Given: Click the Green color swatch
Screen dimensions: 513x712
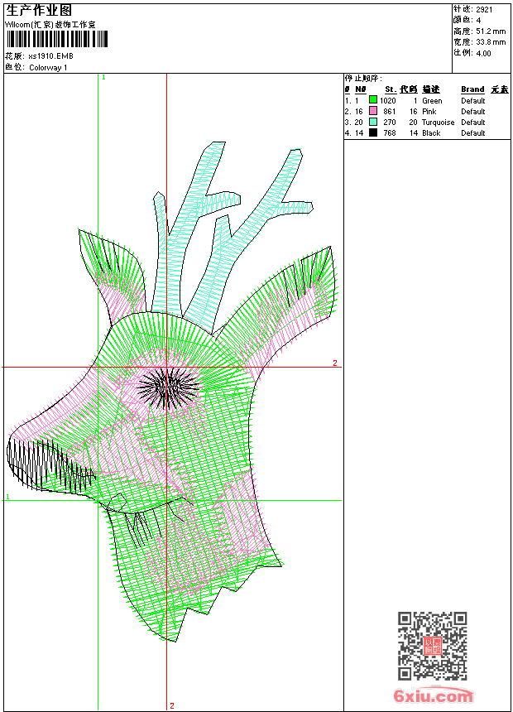Looking at the screenshot, I should pos(373,100).
